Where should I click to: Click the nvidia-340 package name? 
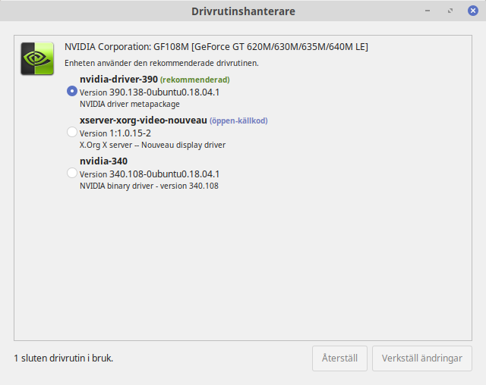click(x=103, y=161)
